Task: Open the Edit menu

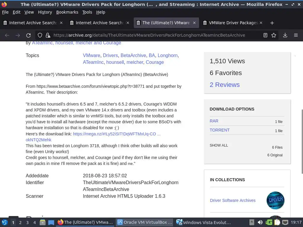Action: coord(17,12)
